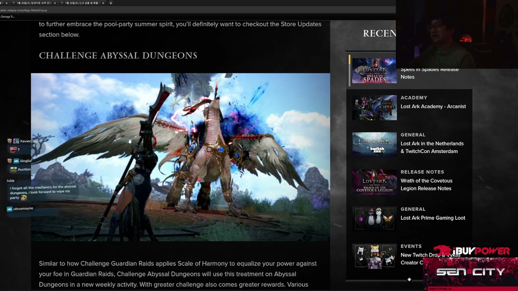Click the mouth emote in XavierDK's message
The image size is (518, 291).
(x=13, y=150)
